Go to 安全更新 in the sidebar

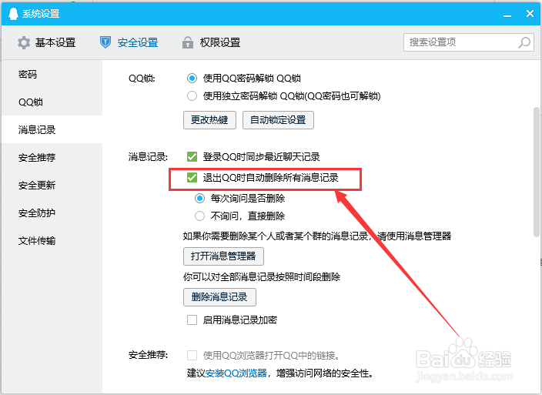(x=52, y=186)
